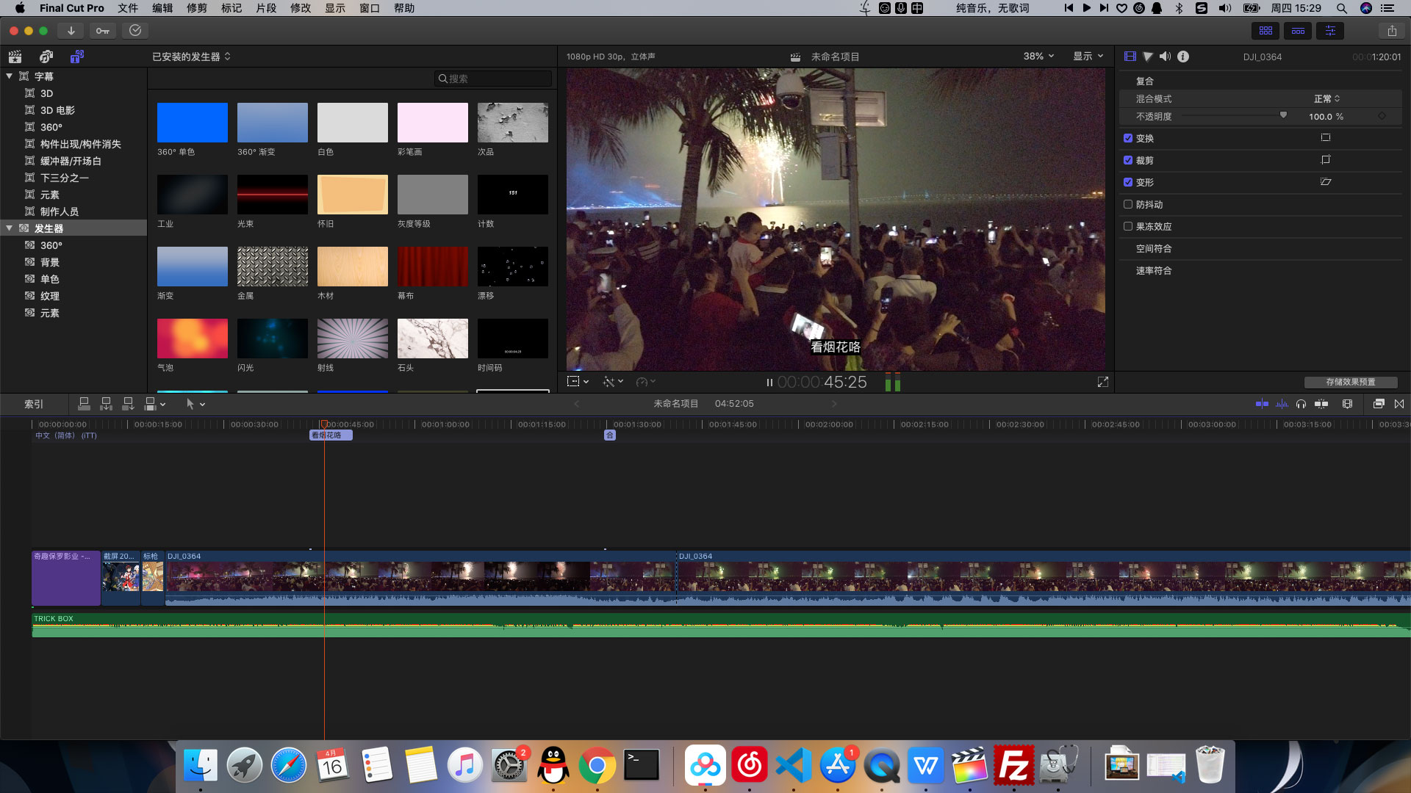Select the 气泡 color swatch thumbnail

(193, 338)
